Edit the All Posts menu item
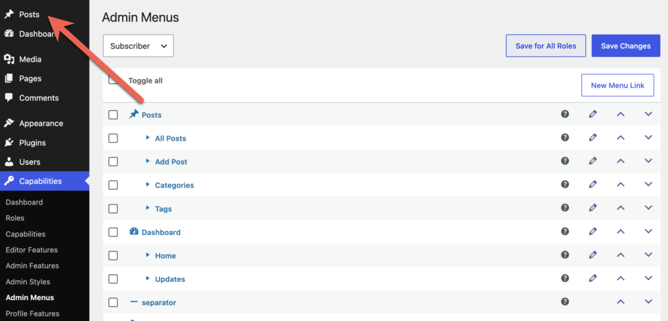The width and height of the screenshot is (668, 321). click(x=593, y=137)
